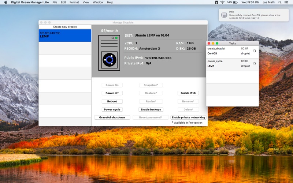Click Enable backups button
The image size is (293, 183).
point(151,109)
